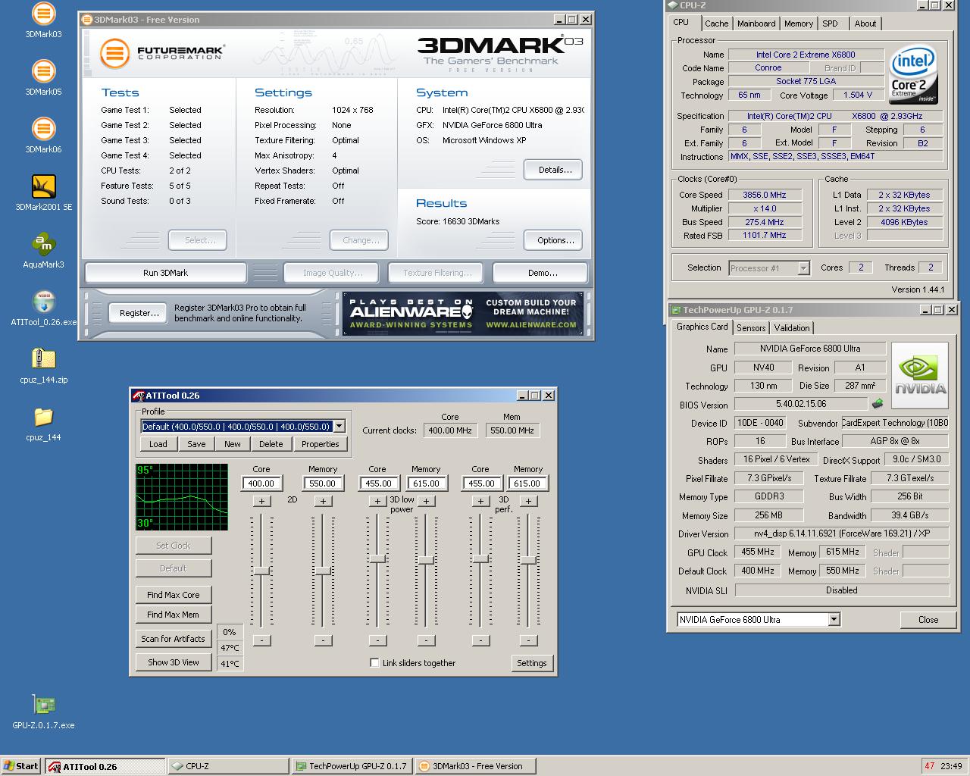Click the ATITool title bar icon
This screenshot has height=776, width=970.
[138, 396]
